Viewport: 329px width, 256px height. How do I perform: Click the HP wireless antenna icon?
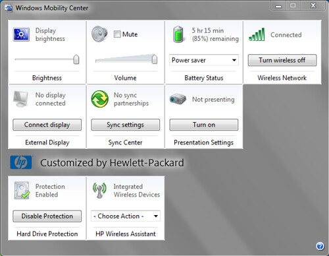[99, 190]
